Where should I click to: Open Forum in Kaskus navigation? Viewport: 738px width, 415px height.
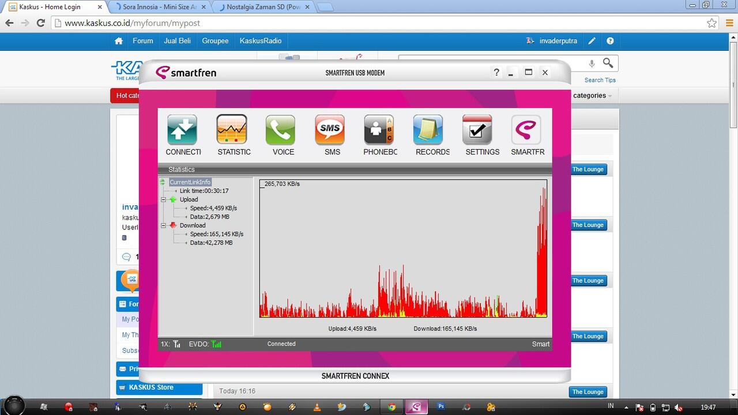coord(143,41)
